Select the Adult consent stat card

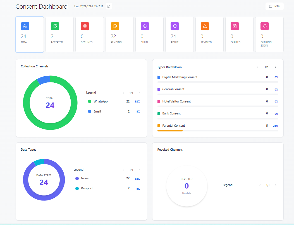[x=179, y=34]
